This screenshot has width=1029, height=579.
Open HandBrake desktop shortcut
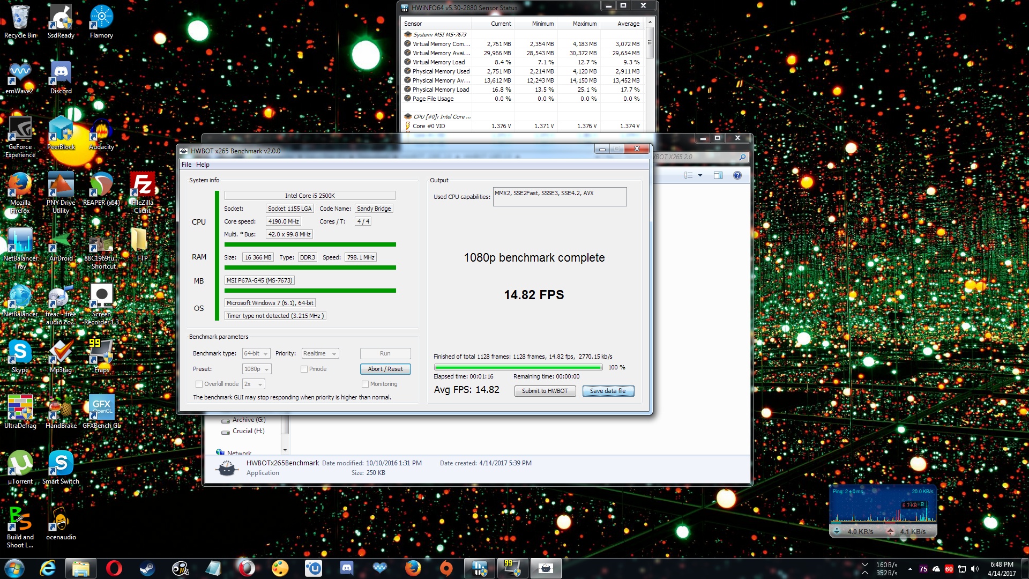[61, 413]
